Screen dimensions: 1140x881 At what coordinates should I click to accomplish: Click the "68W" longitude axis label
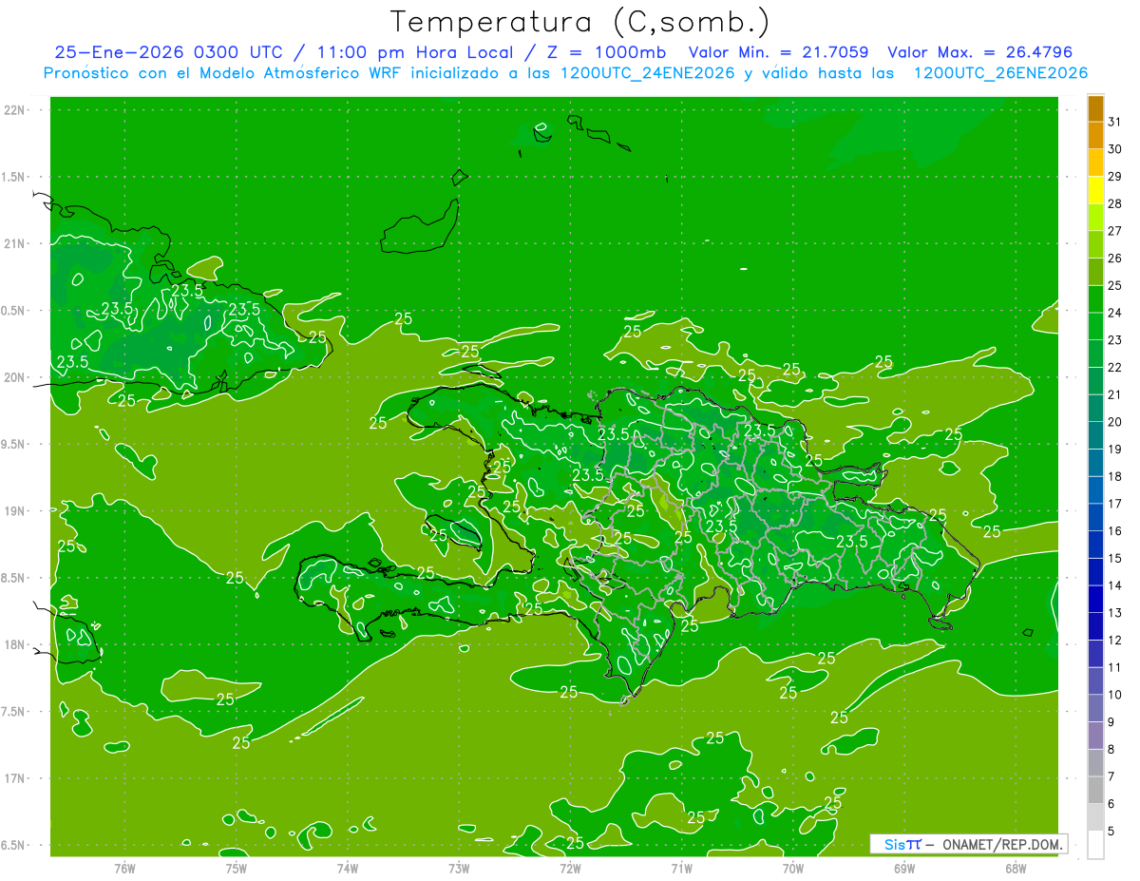pyautogui.click(x=1016, y=868)
